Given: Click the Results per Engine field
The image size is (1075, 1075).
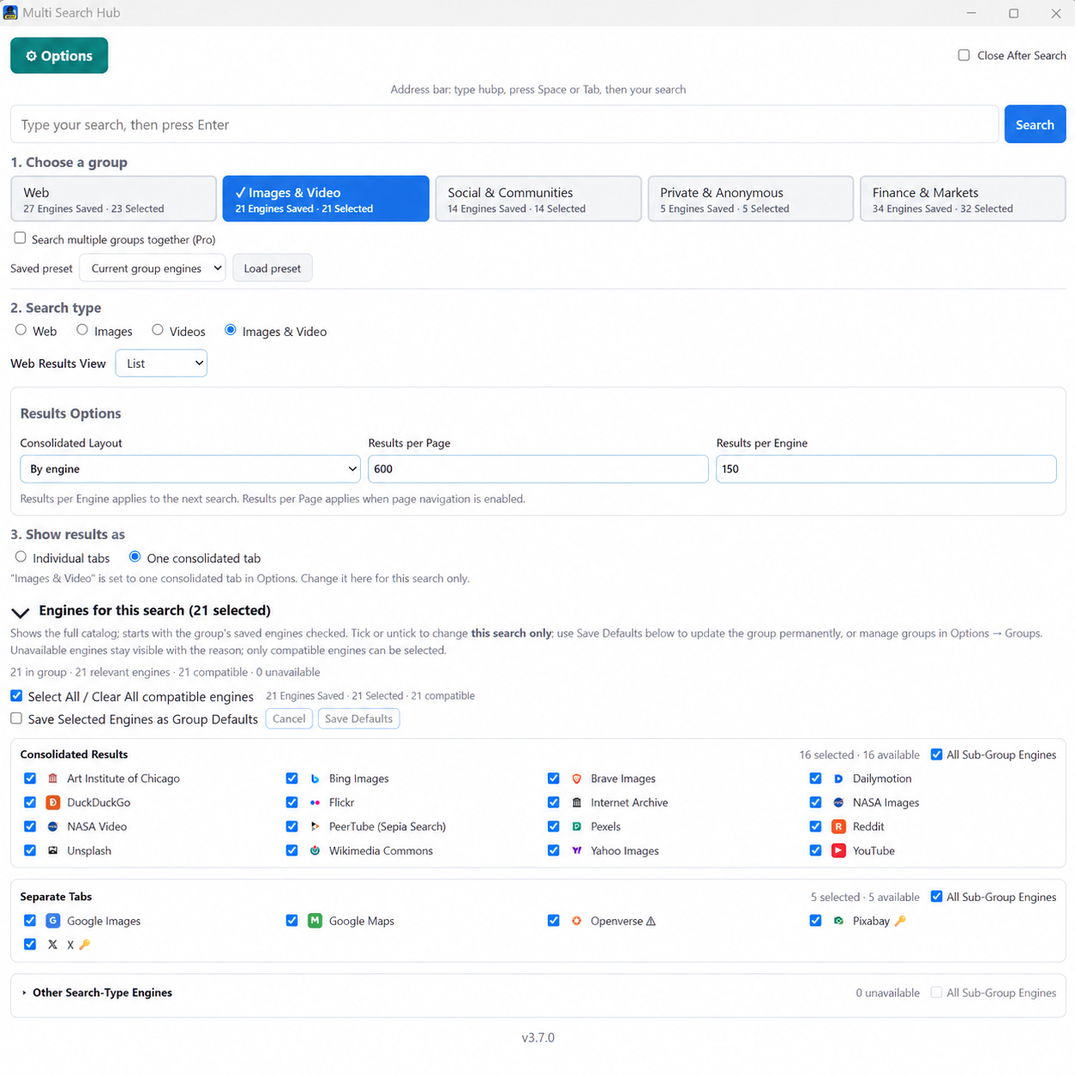Looking at the screenshot, I should pos(886,469).
